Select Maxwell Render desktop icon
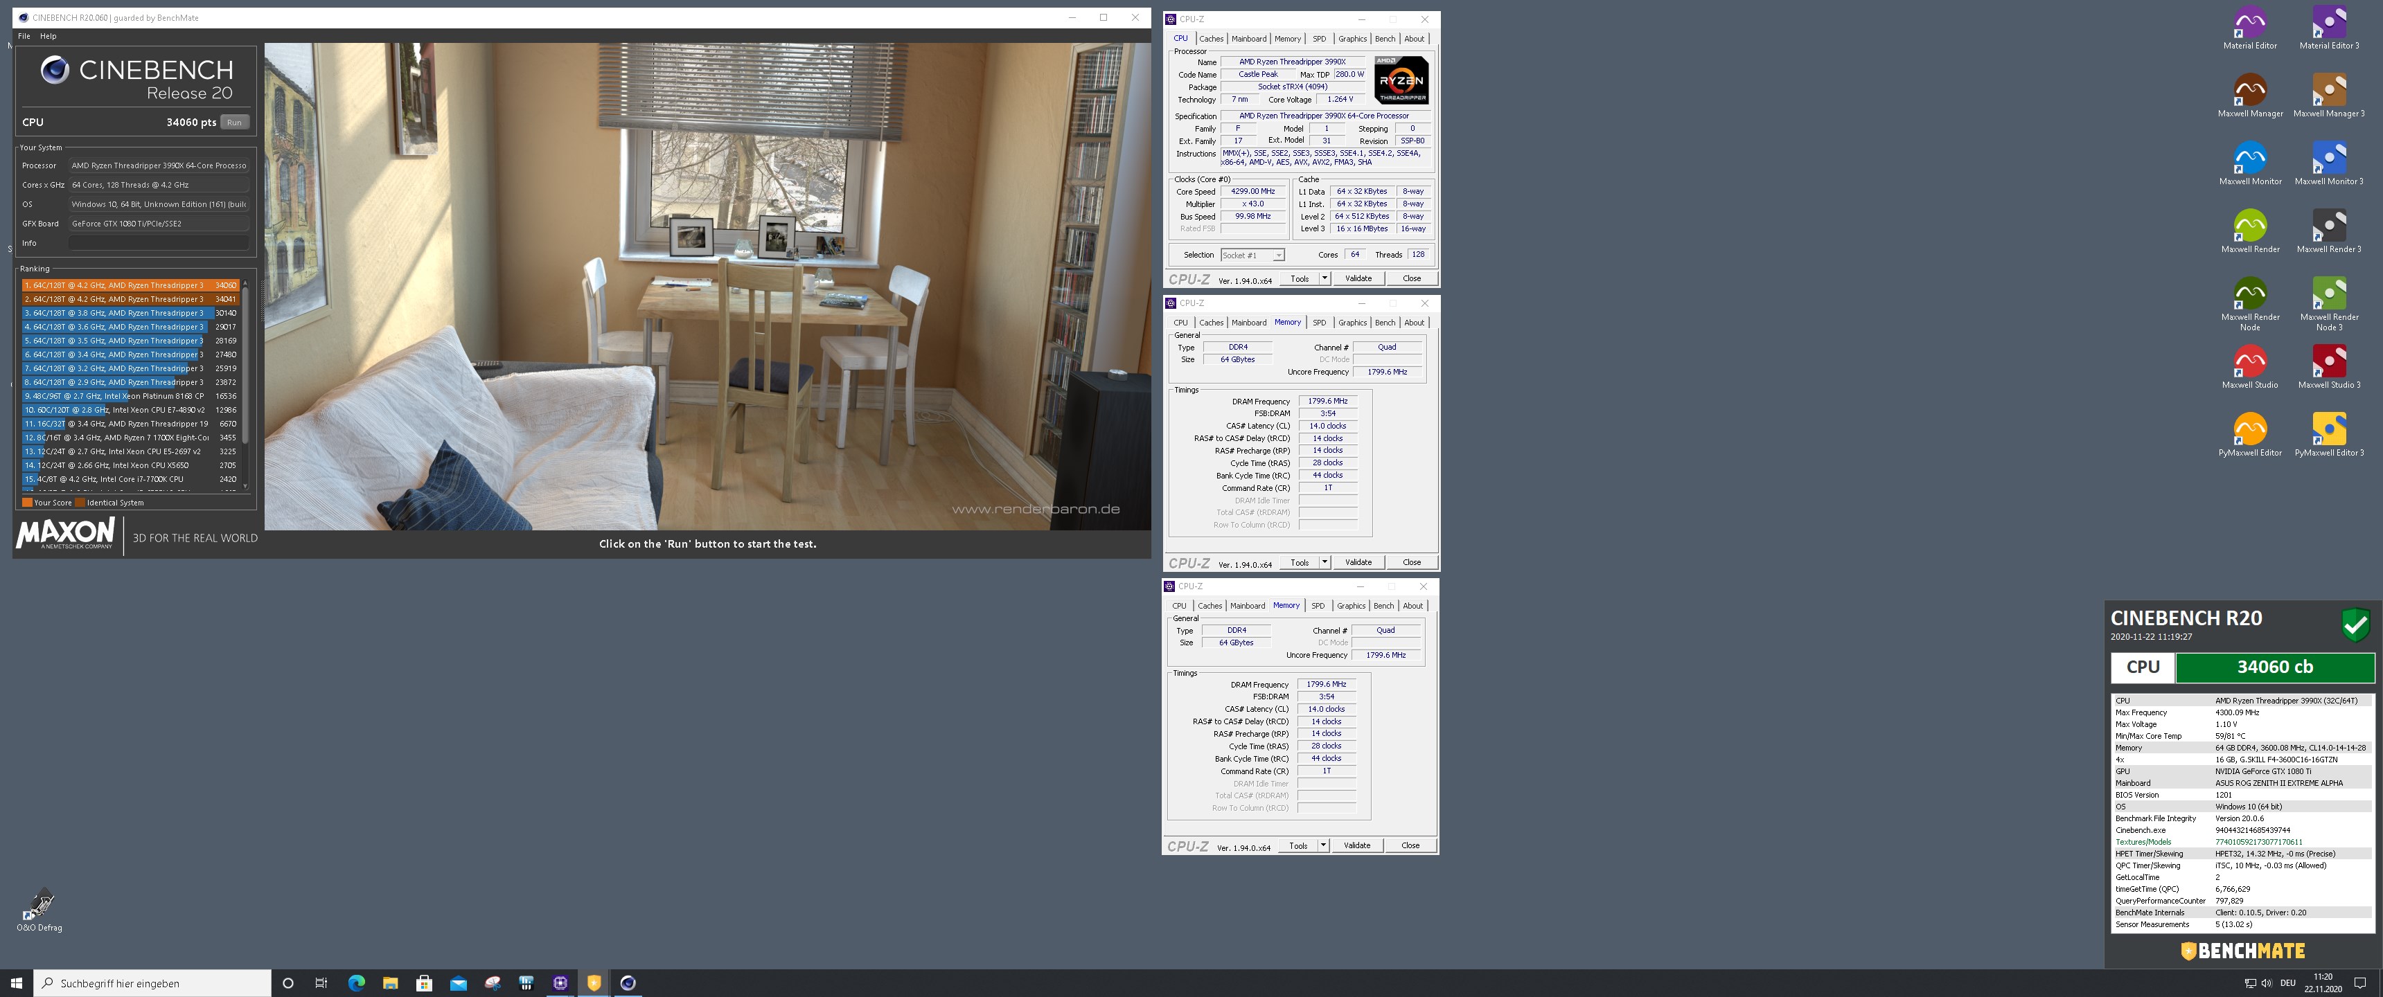The image size is (2383, 997). [x=2250, y=231]
